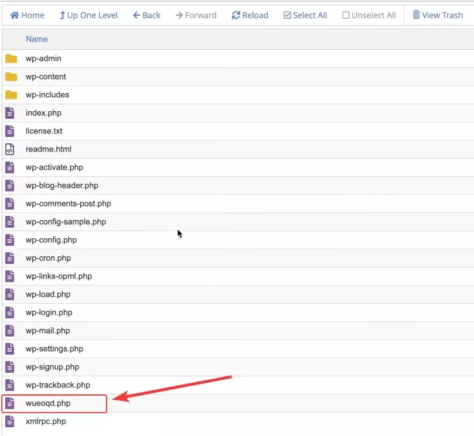Click the wp-cron.php file icon
The height and width of the screenshot is (436, 474).
(10, 258)
